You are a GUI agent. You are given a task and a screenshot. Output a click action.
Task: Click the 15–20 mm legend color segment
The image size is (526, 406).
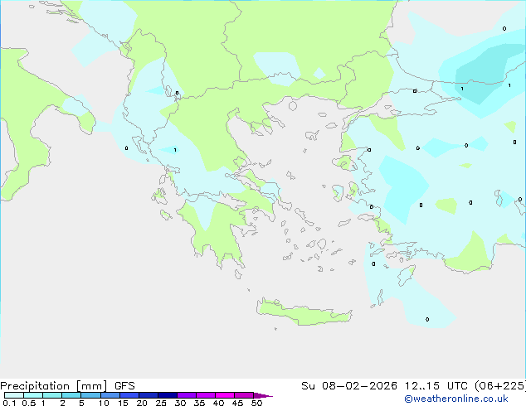click(129, 395)
